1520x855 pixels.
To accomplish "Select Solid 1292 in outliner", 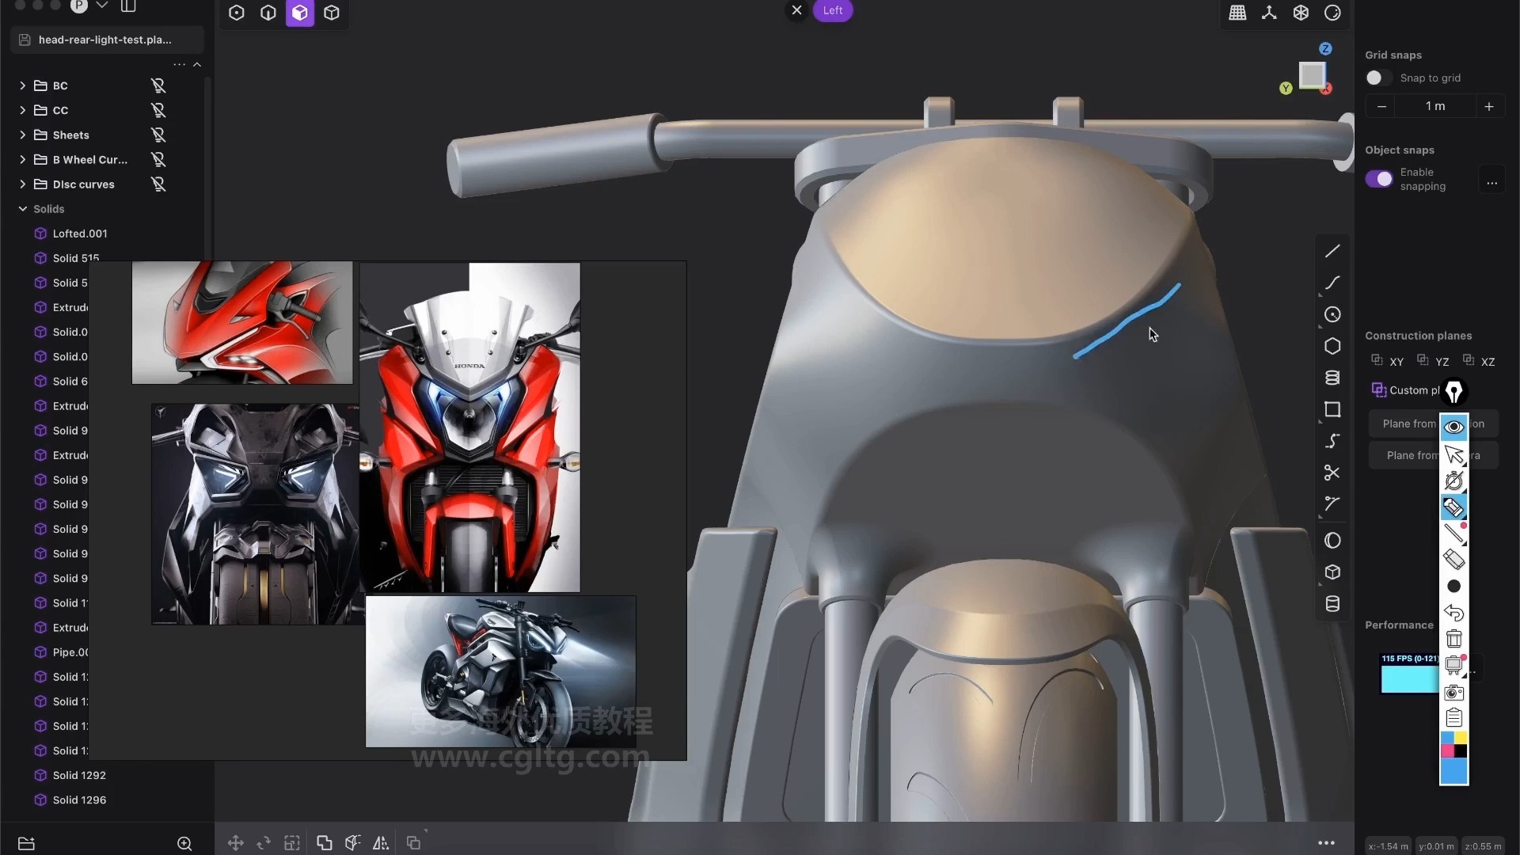I will [79, 775].
